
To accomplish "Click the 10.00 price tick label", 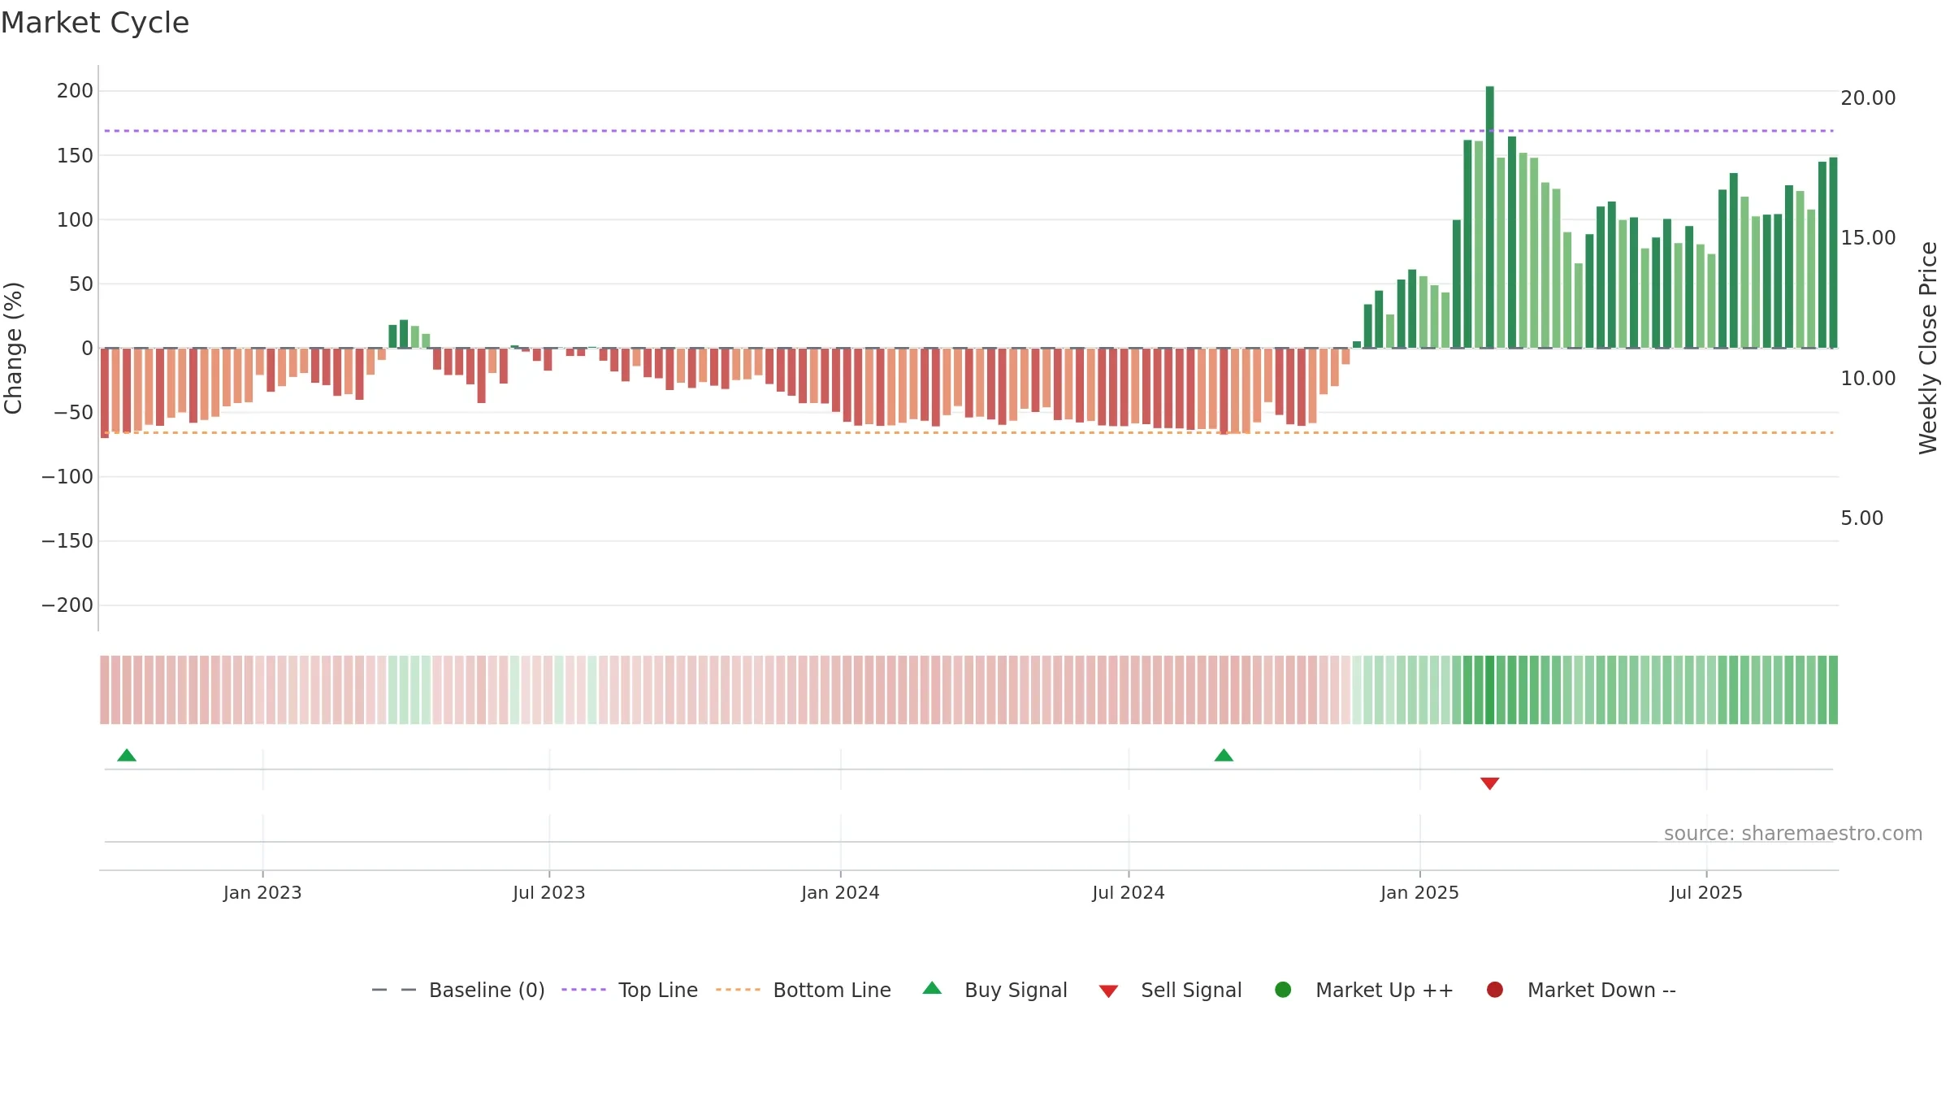I will (1868, 378).
